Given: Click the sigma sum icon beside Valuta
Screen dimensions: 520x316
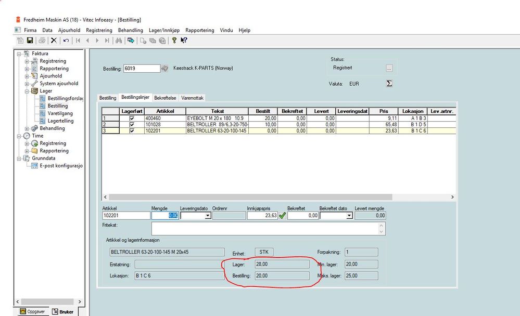Looking at the screenshot, I should pos(389,84).
